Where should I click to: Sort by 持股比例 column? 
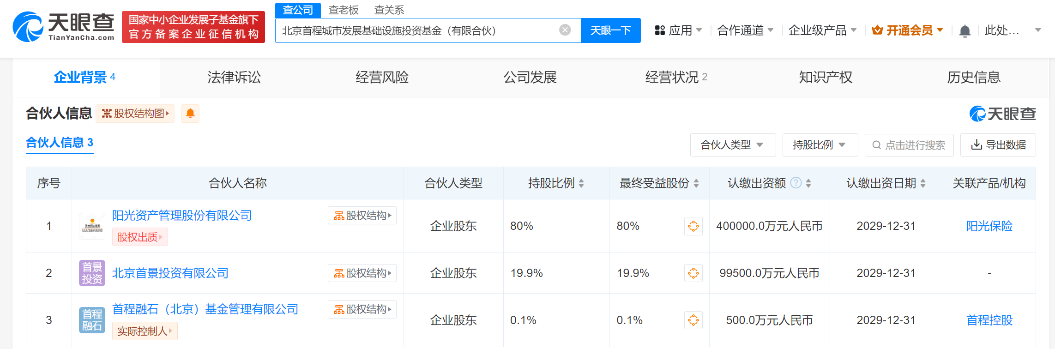point(581,183)
